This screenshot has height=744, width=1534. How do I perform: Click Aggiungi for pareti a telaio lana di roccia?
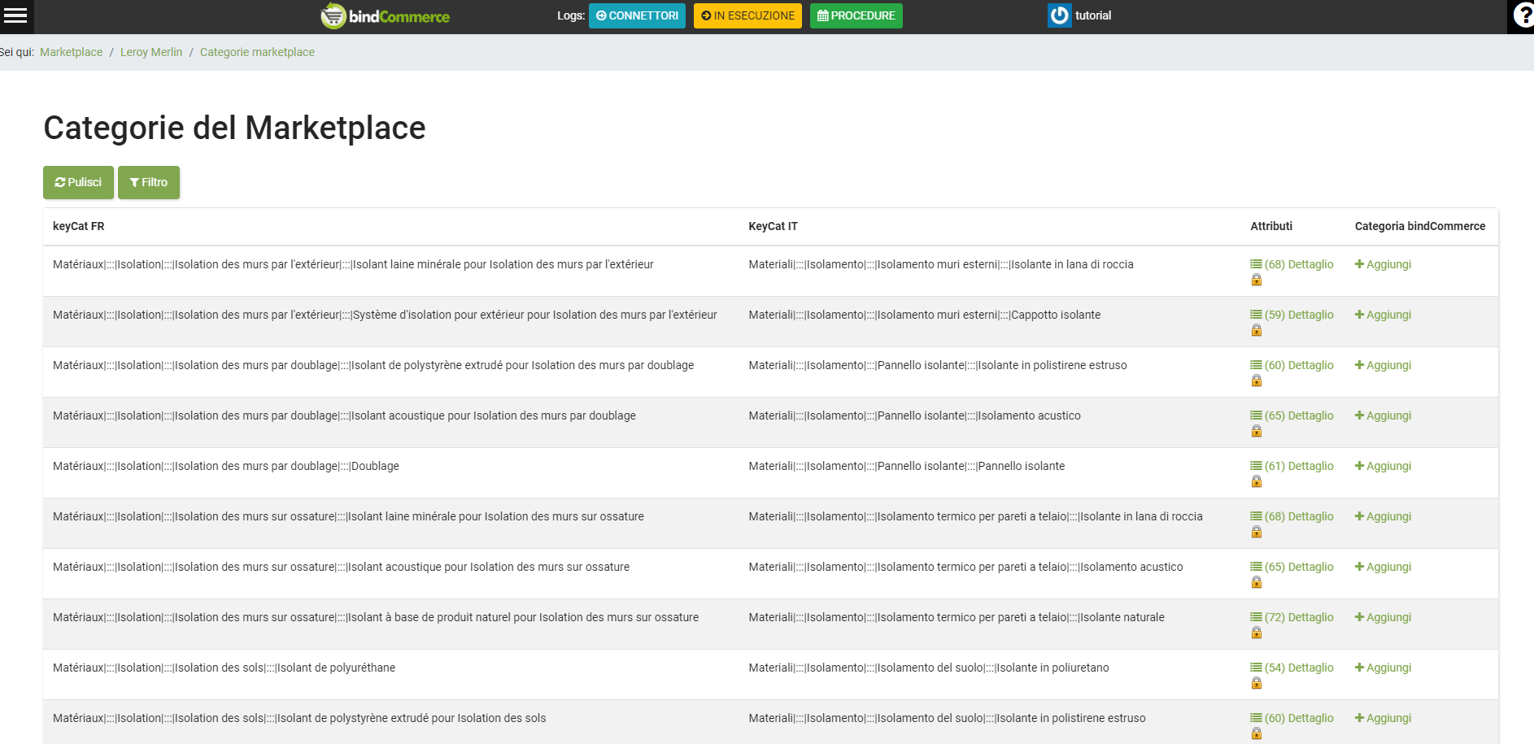(1383, 516)
